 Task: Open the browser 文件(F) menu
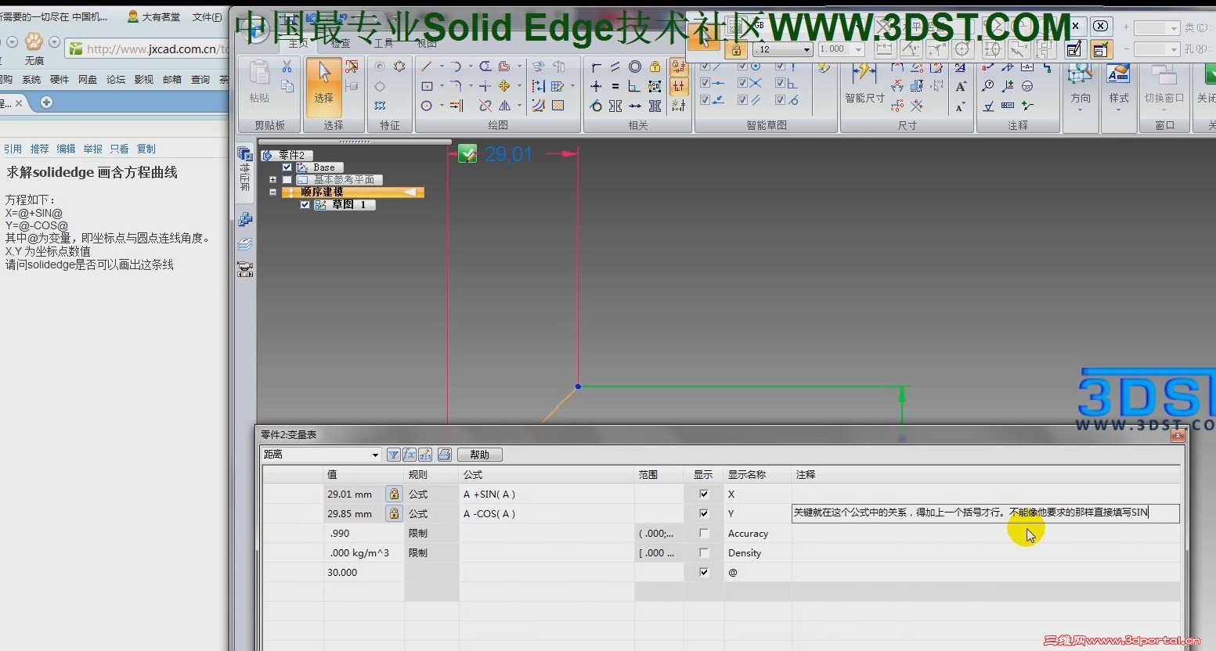207,16
